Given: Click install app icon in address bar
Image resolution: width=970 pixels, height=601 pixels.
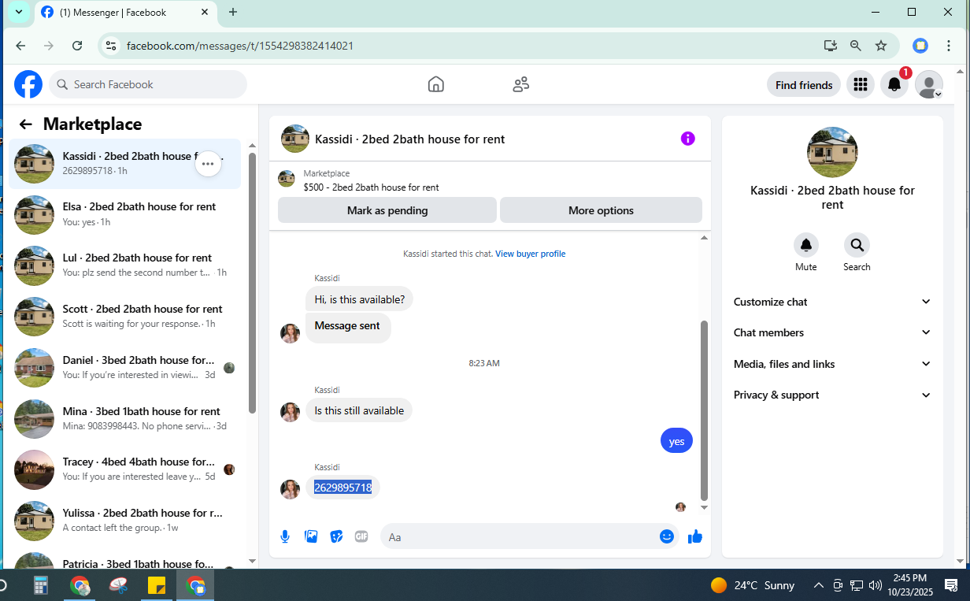Looking at the screenshot, I should click(x=831, y=46).
